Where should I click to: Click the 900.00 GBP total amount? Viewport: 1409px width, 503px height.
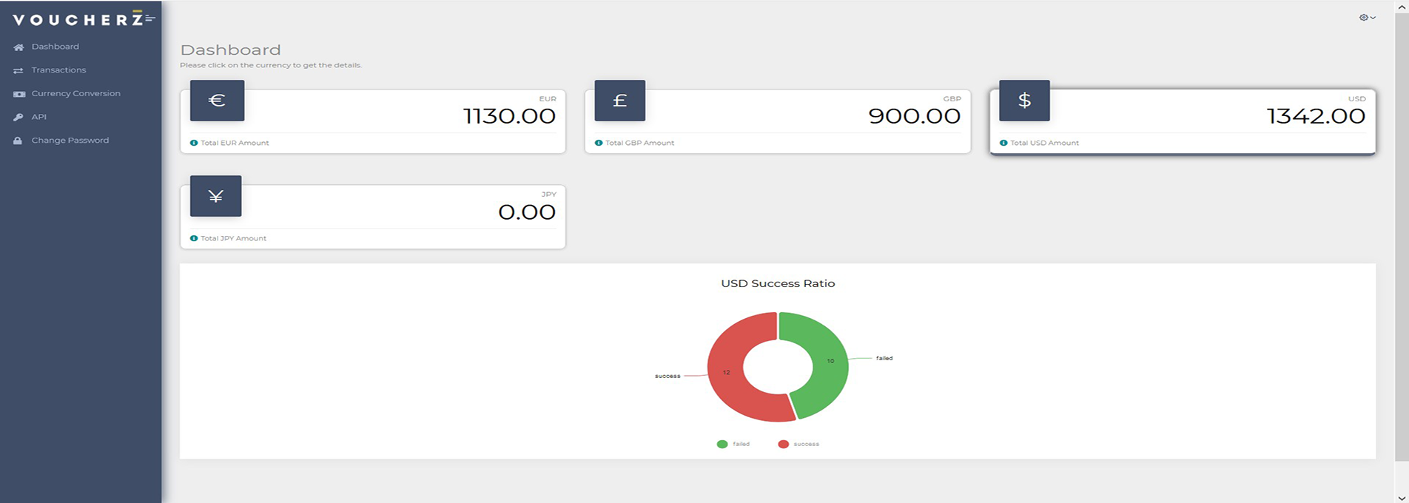point(914,116)
